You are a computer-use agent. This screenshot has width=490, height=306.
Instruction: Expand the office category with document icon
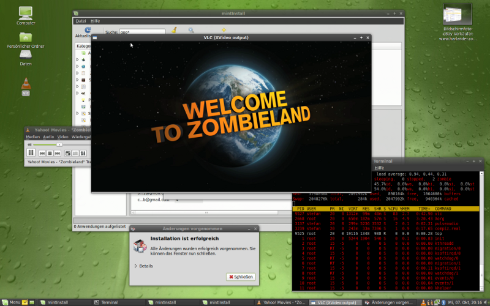pyautogui.click(x=78, y=73)
